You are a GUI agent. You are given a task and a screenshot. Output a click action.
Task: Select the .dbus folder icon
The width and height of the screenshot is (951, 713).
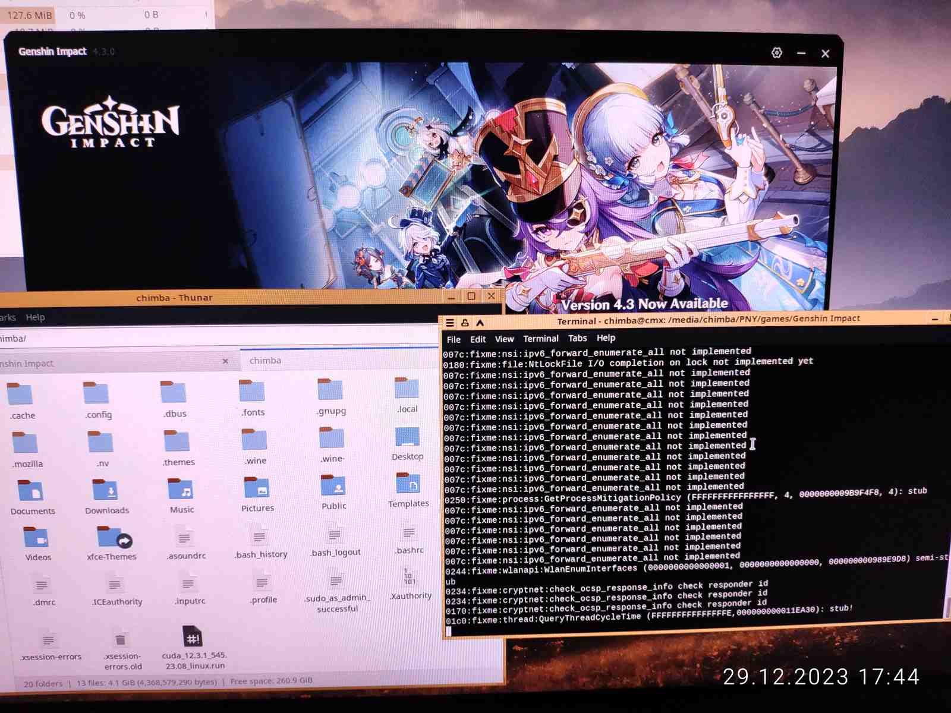tap(174, 392)
